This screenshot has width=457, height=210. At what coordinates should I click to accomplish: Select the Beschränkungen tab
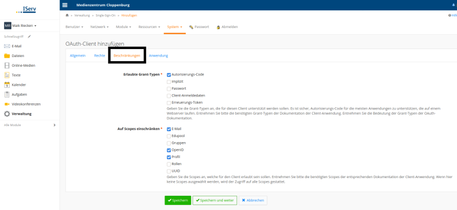coord(127,55)
